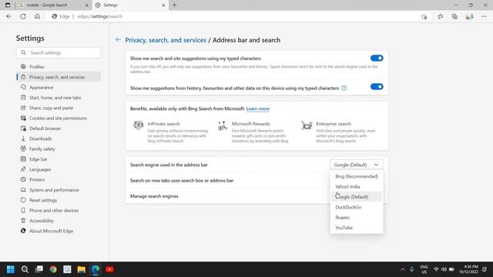This screenshot has width=493, height=277.
Task: Close the Settings tab
Action: 163,5
